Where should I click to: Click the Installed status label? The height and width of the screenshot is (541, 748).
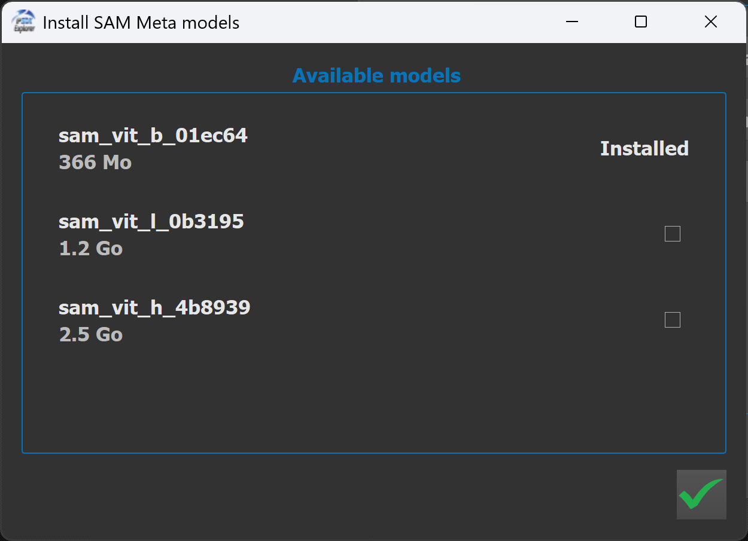point(644,148)
